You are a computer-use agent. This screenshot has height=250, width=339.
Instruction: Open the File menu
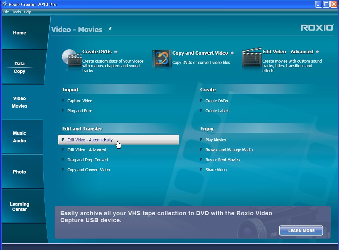pos(6,12)
